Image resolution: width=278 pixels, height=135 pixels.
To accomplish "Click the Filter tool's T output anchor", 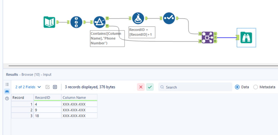I will point(108,18).
